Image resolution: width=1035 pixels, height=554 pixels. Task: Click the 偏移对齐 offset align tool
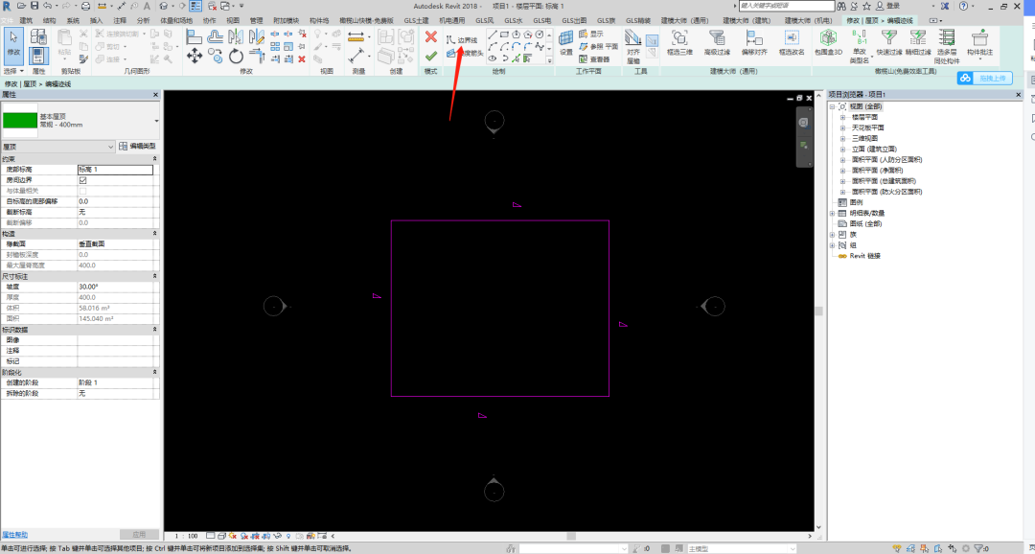pyautogui.click(x=754, y=43)
